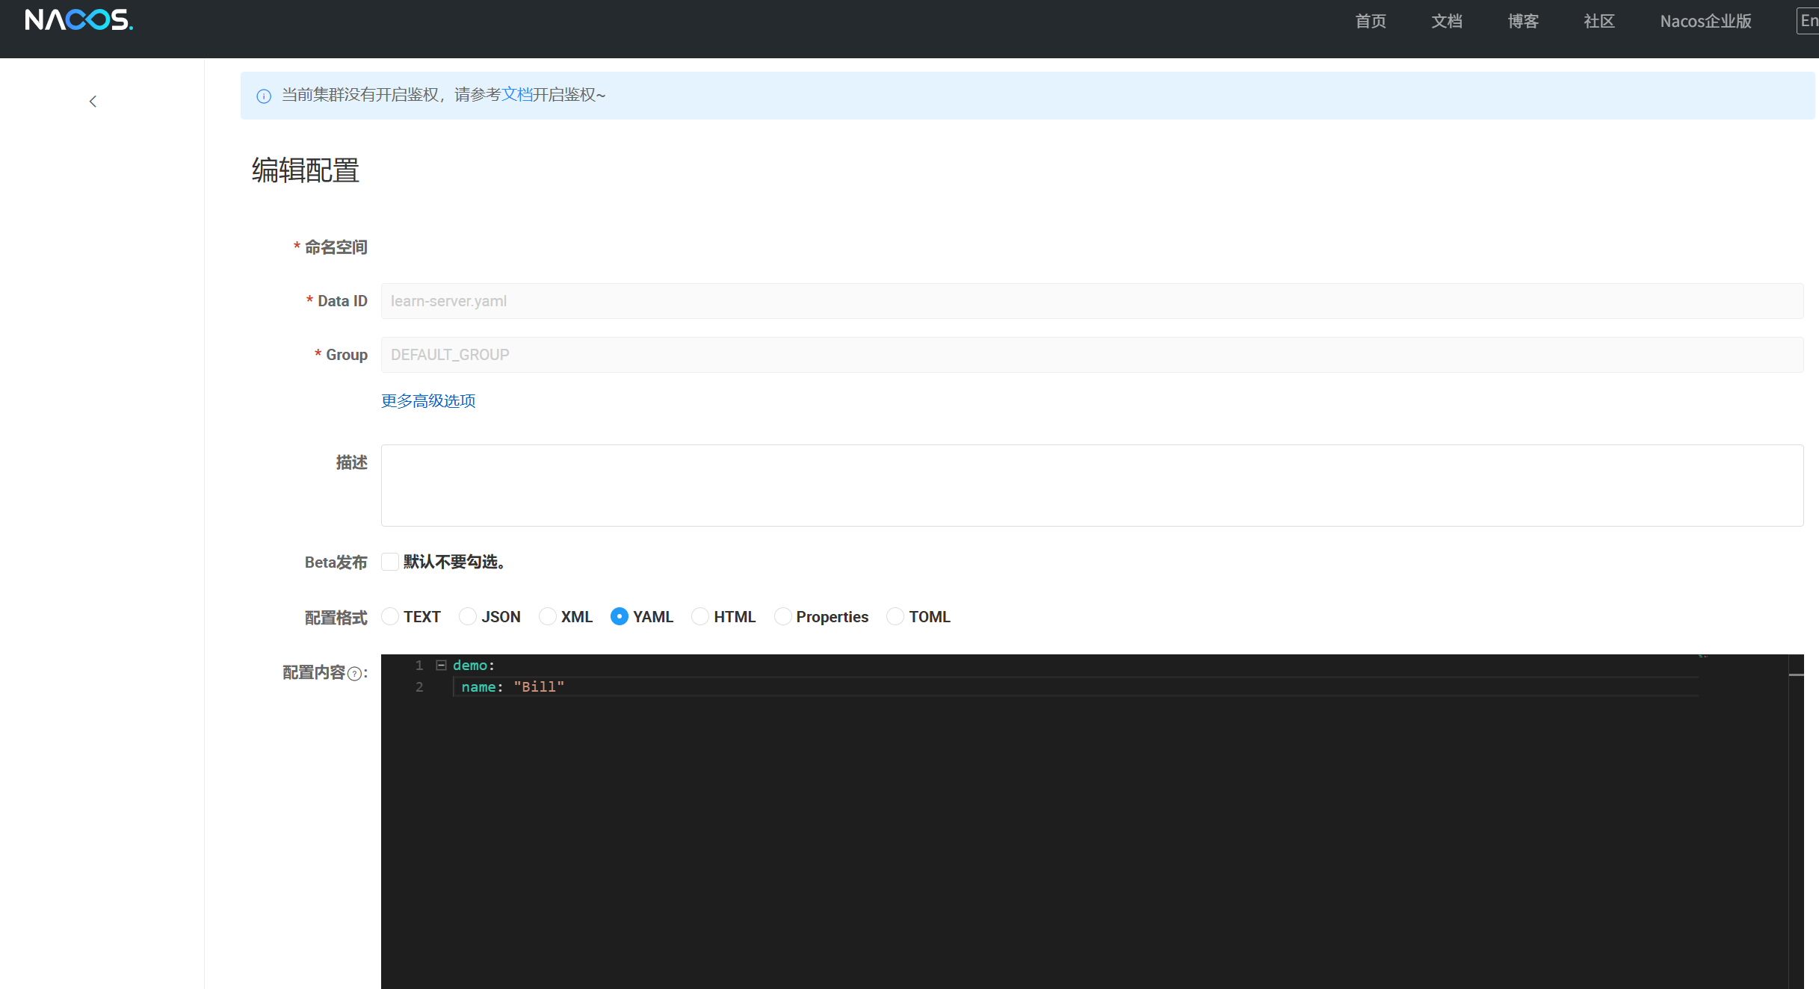Image resolution: width=1819 pixels, height=989 pixels.
Task: Open the 博客 menu item
Action: [1523, 21]
